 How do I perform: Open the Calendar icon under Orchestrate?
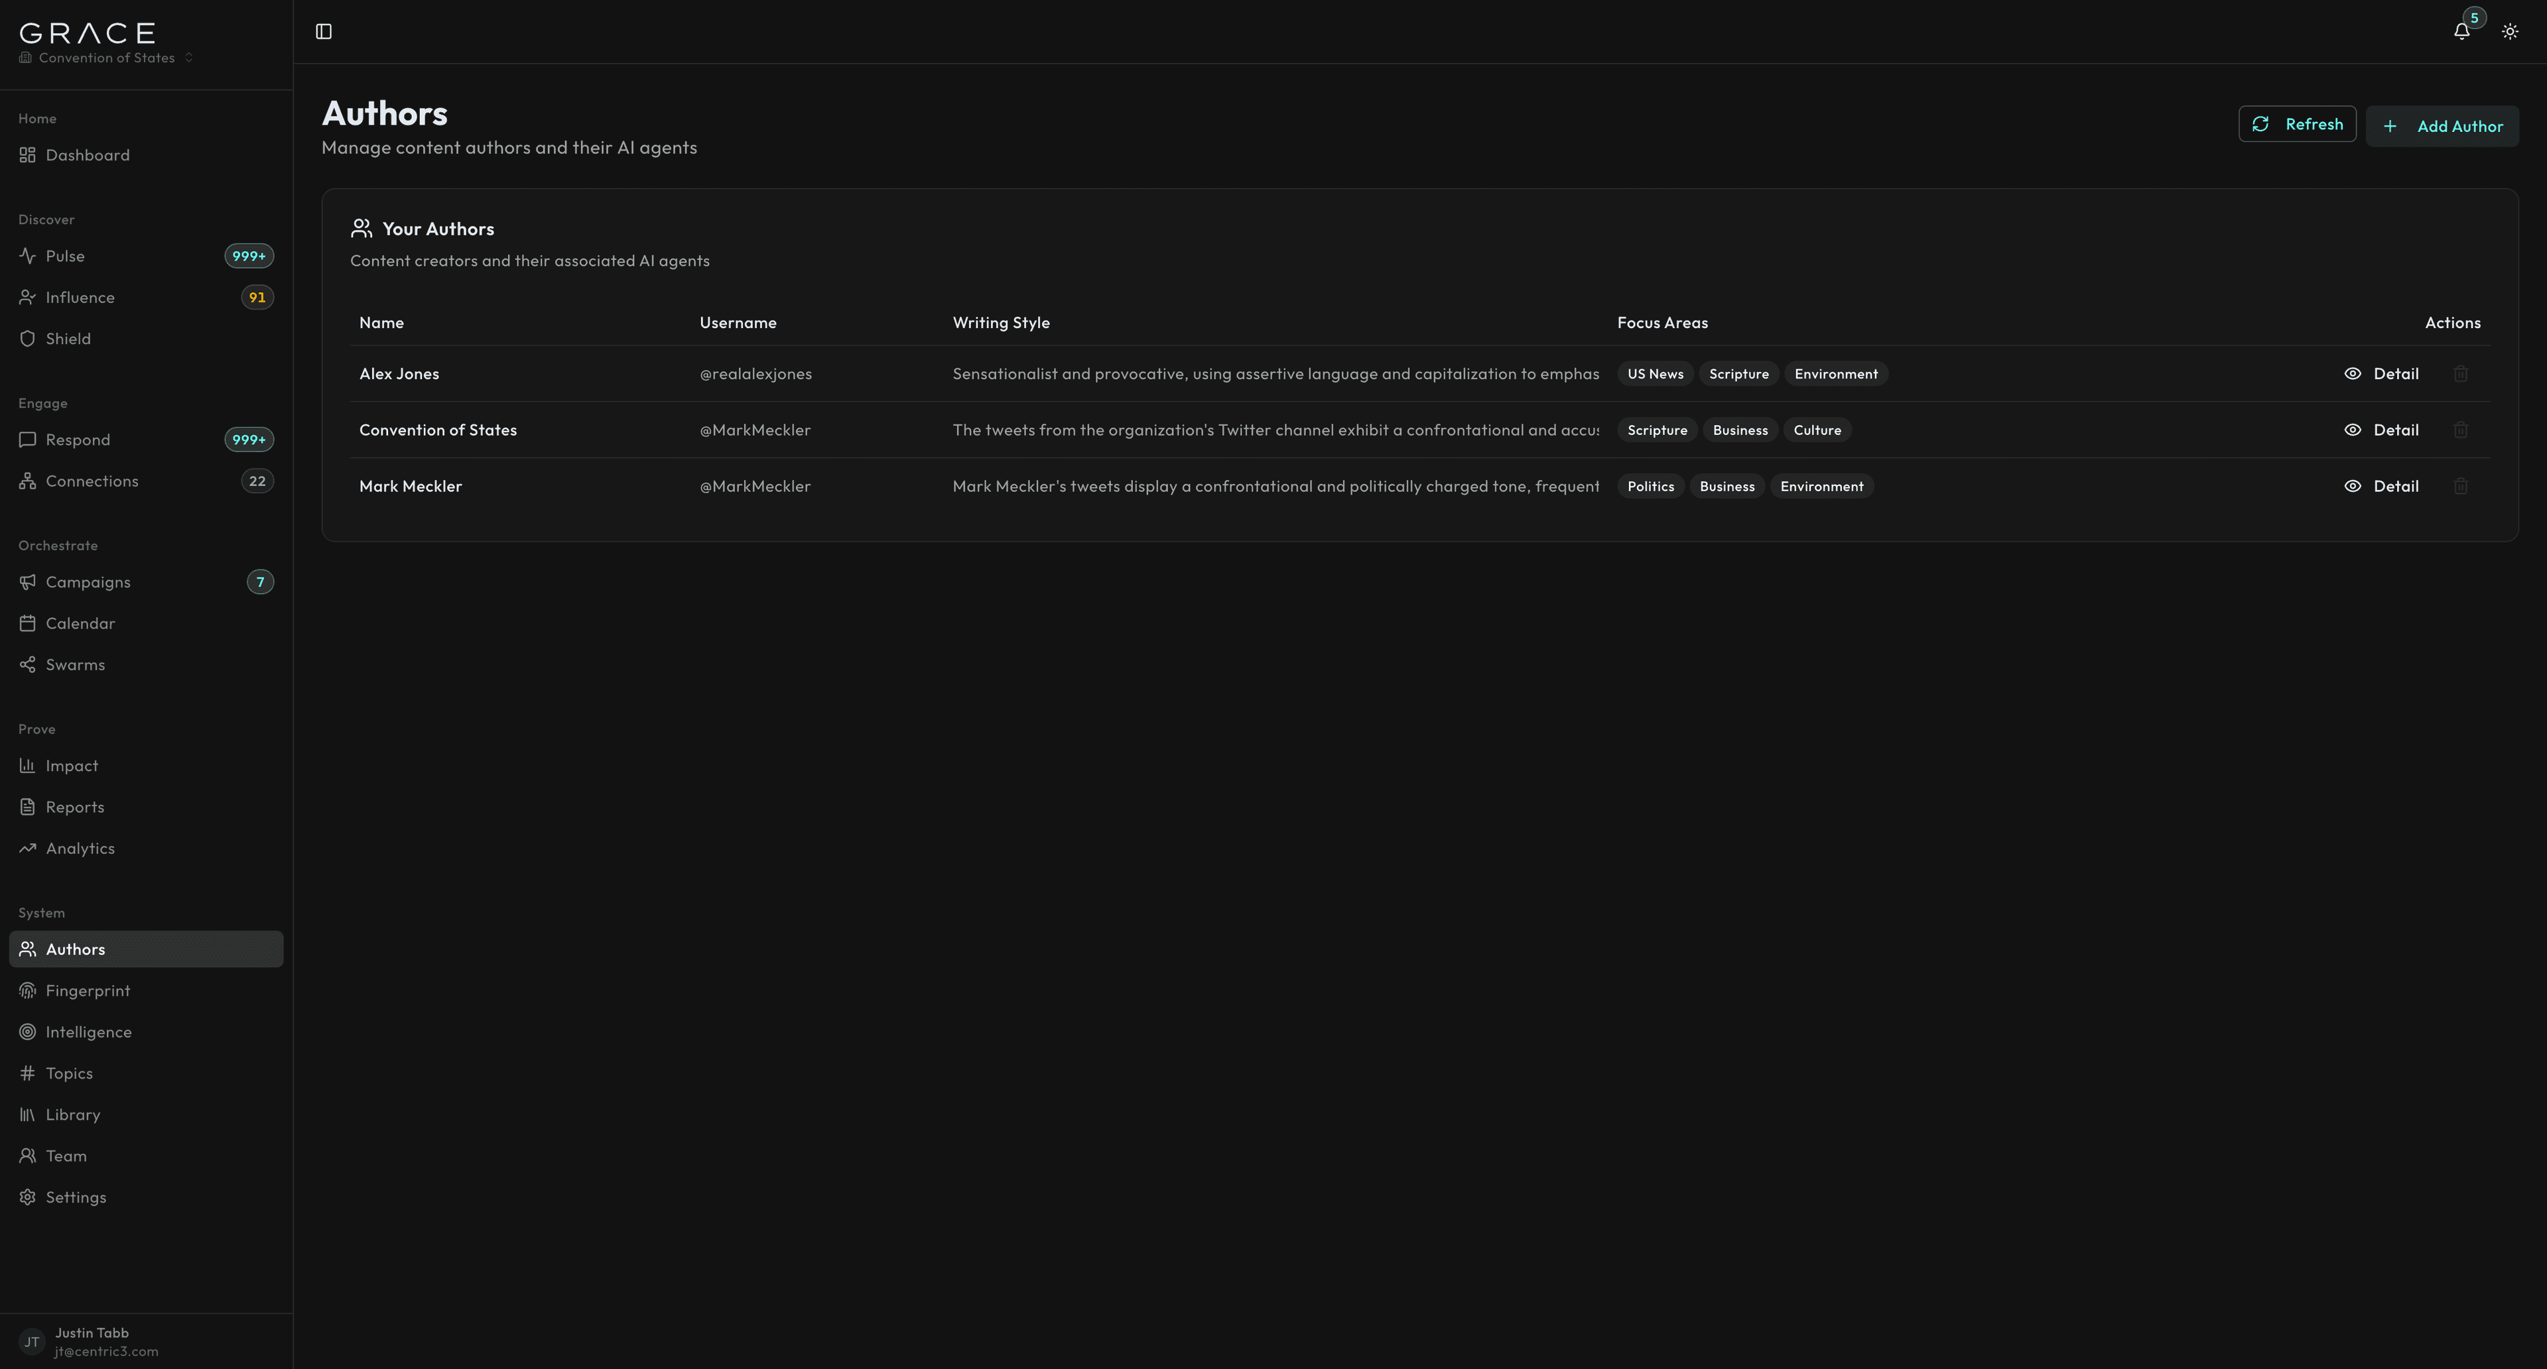coord(27,623)
